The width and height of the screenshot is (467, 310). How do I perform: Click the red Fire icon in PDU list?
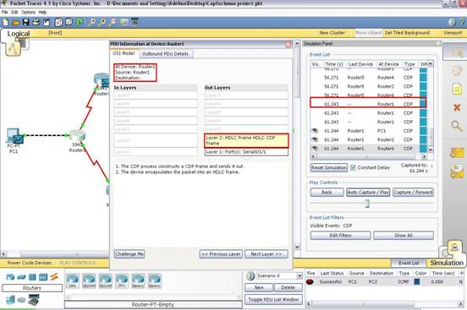point(310,281)
